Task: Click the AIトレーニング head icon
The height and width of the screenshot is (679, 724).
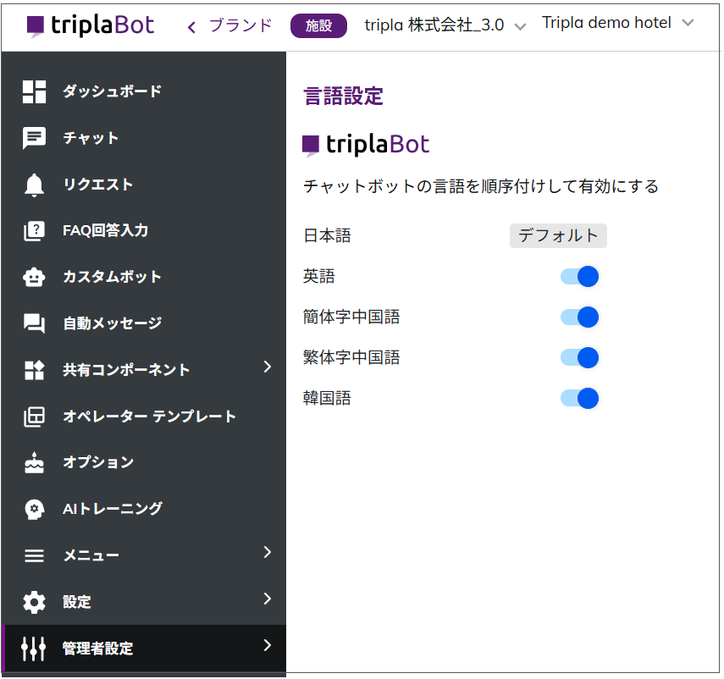Action: coord(34,509)
